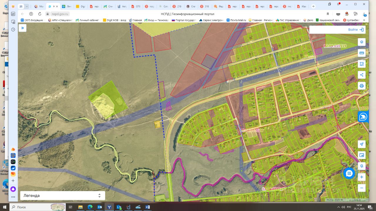This screenshot has width=376, height=211.
Task: Click the my-location arrow icon
Action: [x=362, y=144]
